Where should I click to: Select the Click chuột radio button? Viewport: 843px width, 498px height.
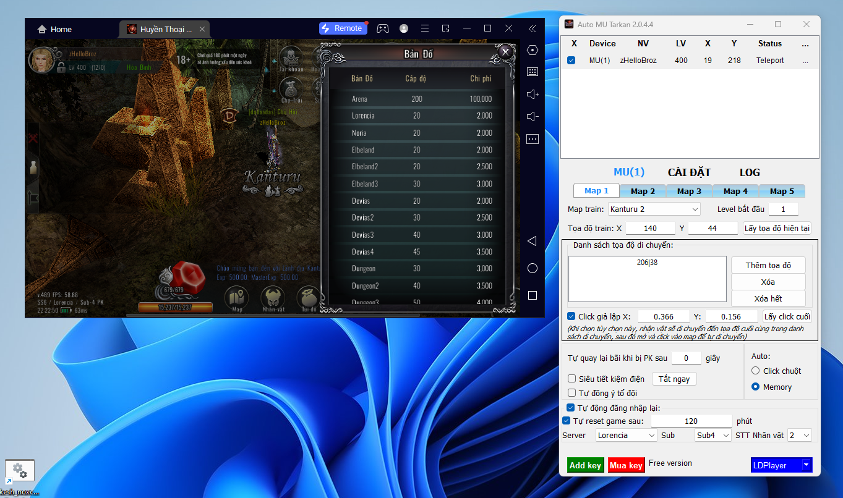pos(755,371)
